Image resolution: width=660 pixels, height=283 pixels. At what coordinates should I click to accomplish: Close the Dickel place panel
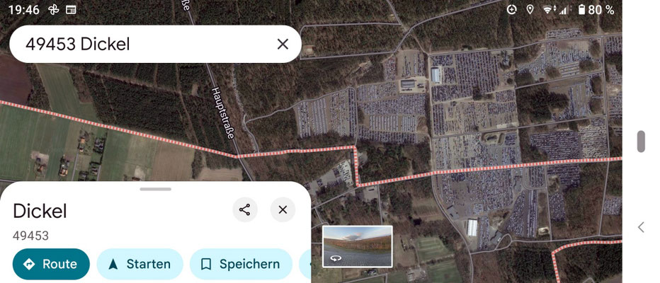pos(283,209)
